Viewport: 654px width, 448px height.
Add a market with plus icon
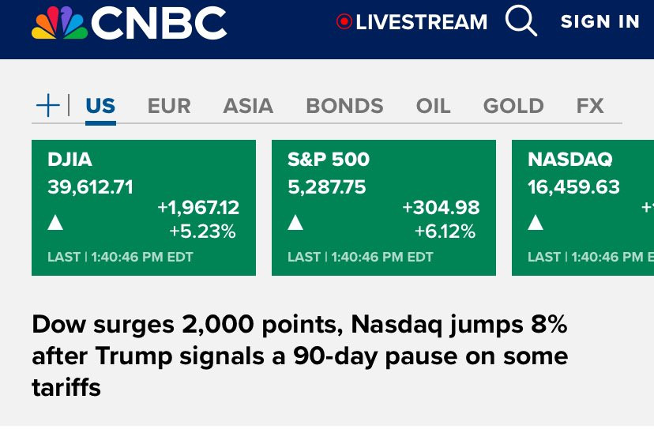tap(48, 105)
